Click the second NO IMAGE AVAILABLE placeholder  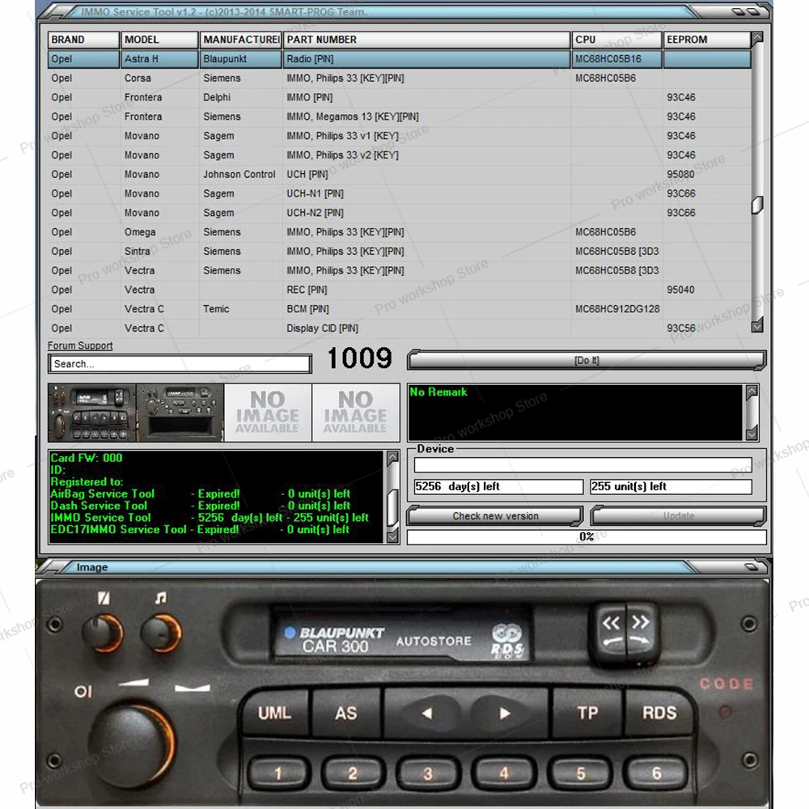pos(356,412)
